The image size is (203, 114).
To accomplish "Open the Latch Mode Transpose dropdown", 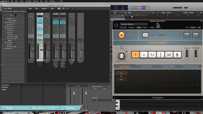I will point(162,35).
